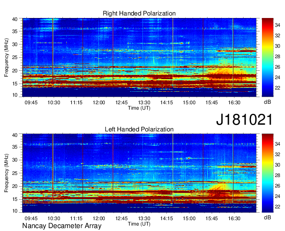The height and width of the screenshot is (231, 285).
Task: Click the 35 MHz tick label on the right-handed plot
Action: pos(15,31)
